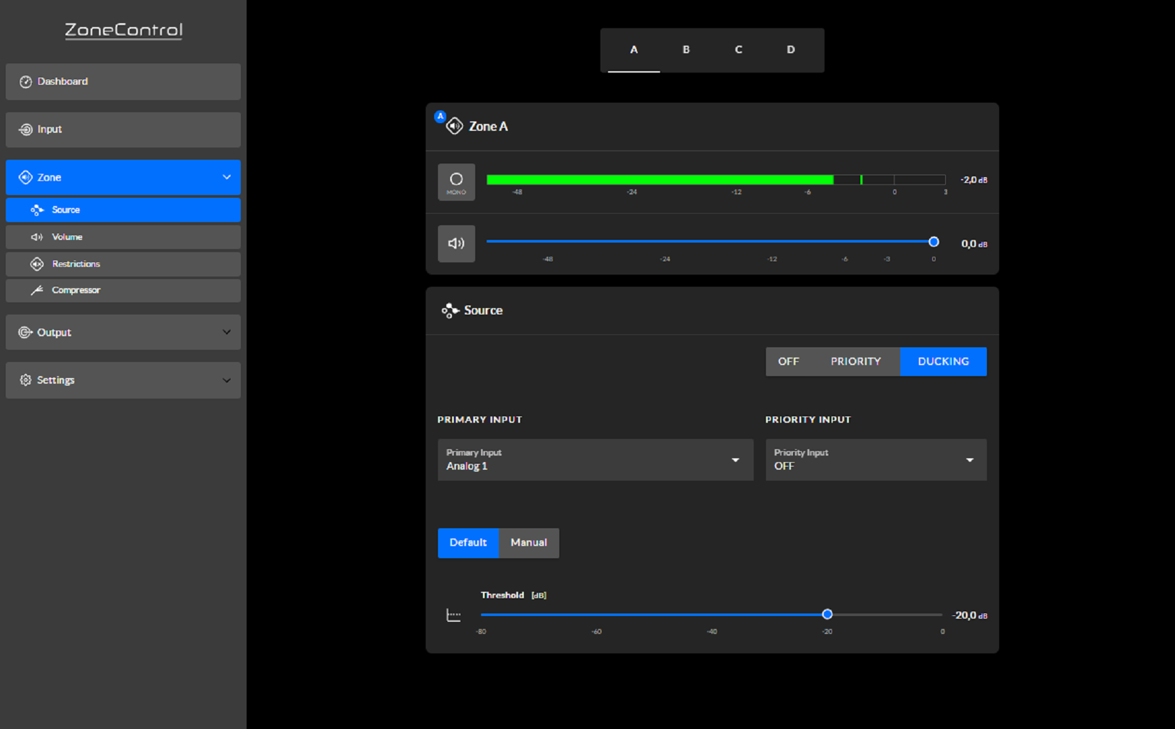Open Restrictions submenu item
Image resolution: width=1175 pixels, height=729 pixels.
tap(123, 264)
